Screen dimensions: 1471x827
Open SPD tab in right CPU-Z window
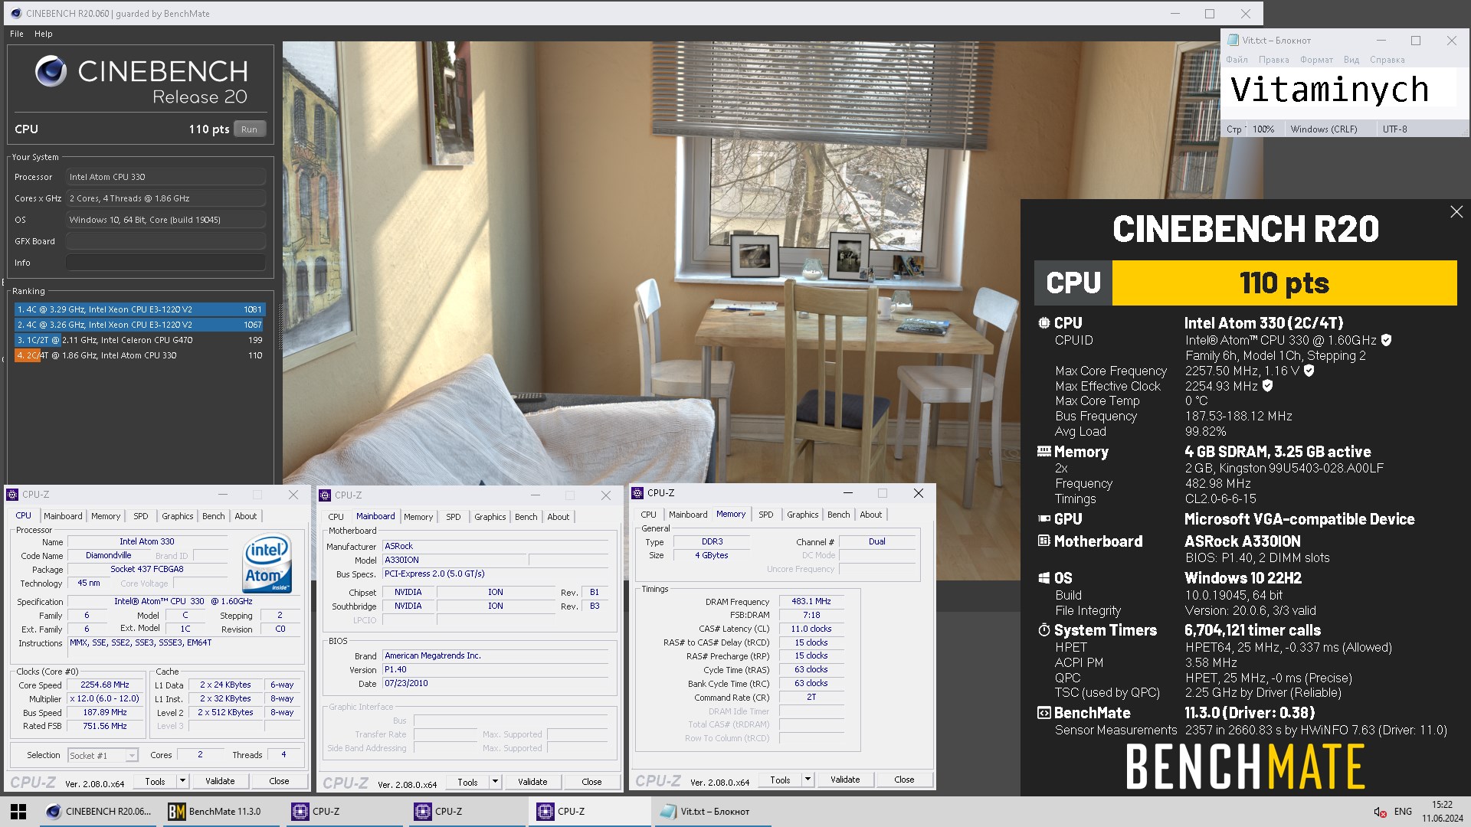pyautogui.click(x=766, y=515)
